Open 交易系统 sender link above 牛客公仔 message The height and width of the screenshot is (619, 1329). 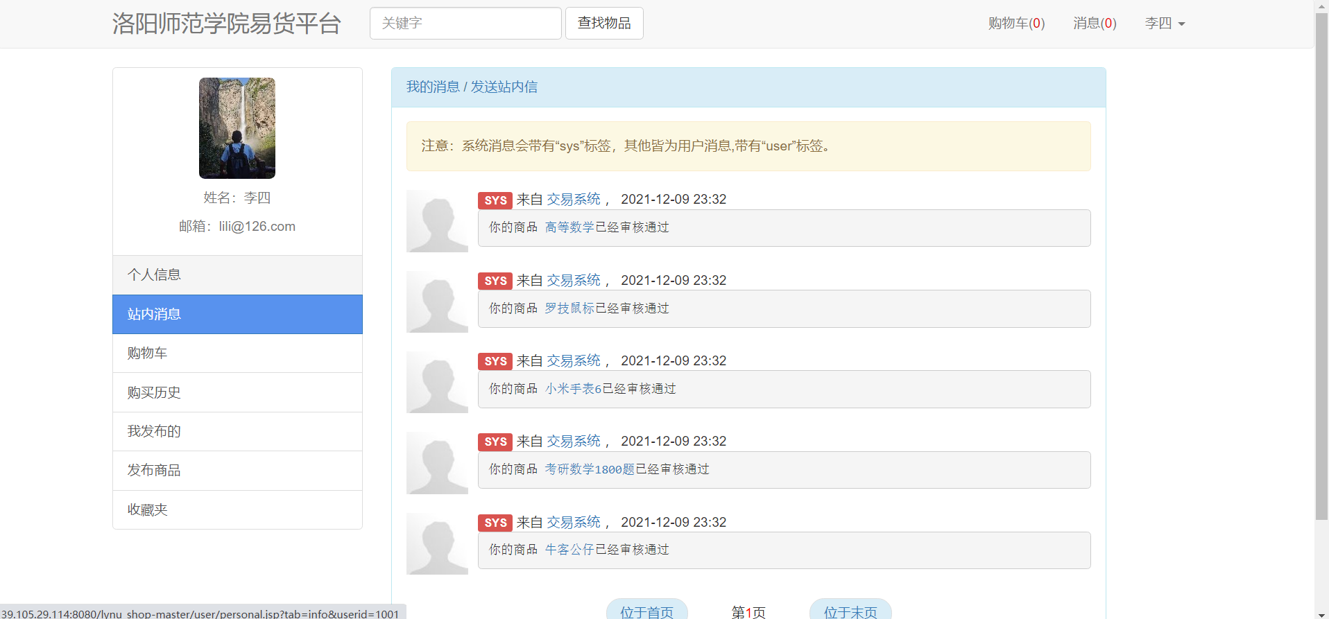pos(574,522)
